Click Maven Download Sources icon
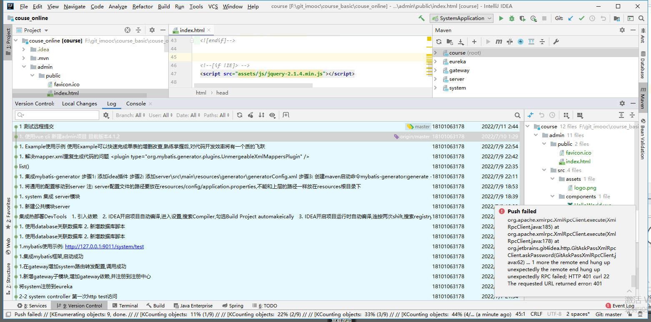 [x=461, y=42]
